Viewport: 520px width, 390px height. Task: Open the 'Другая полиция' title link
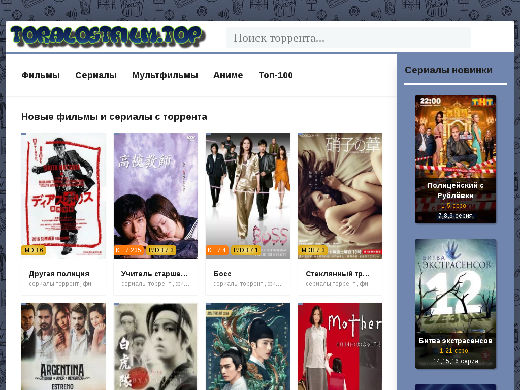click(x=59, y=274)
